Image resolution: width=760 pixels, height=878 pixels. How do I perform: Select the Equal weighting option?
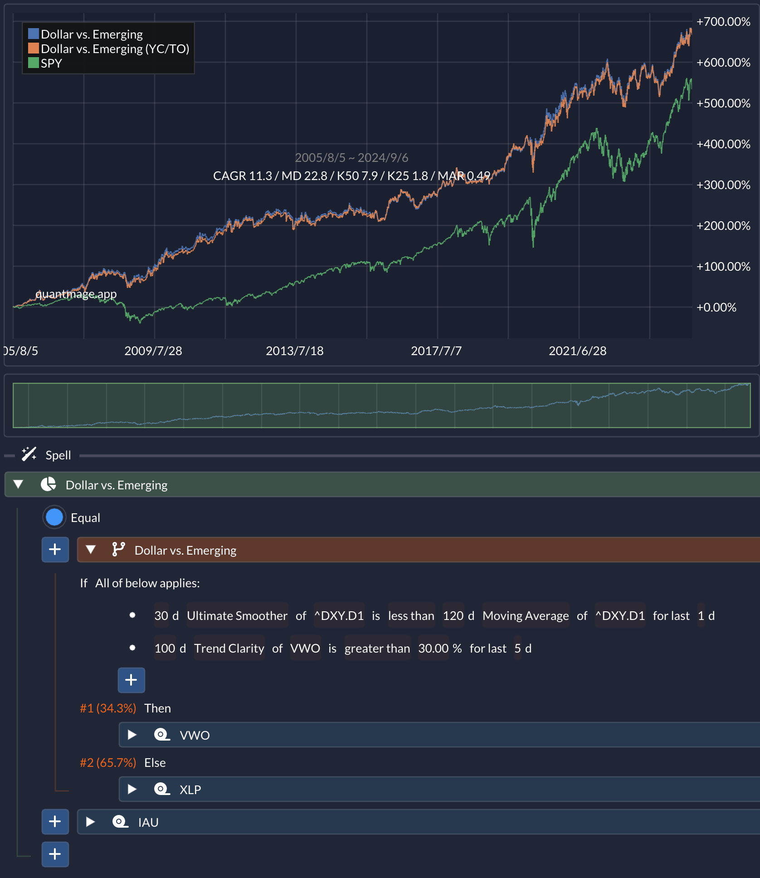click(x=54, y=517)
